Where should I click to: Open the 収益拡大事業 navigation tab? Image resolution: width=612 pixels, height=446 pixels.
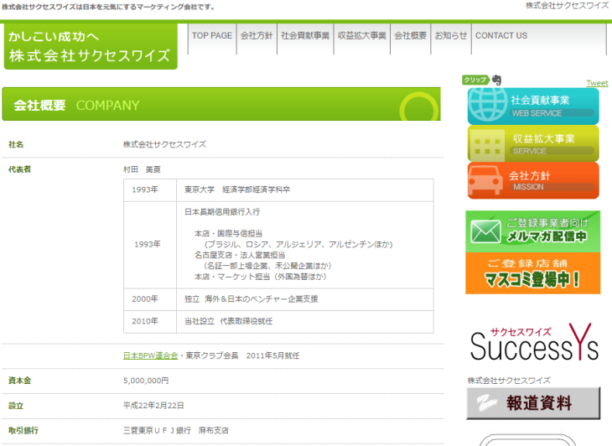tap(362, 36)
